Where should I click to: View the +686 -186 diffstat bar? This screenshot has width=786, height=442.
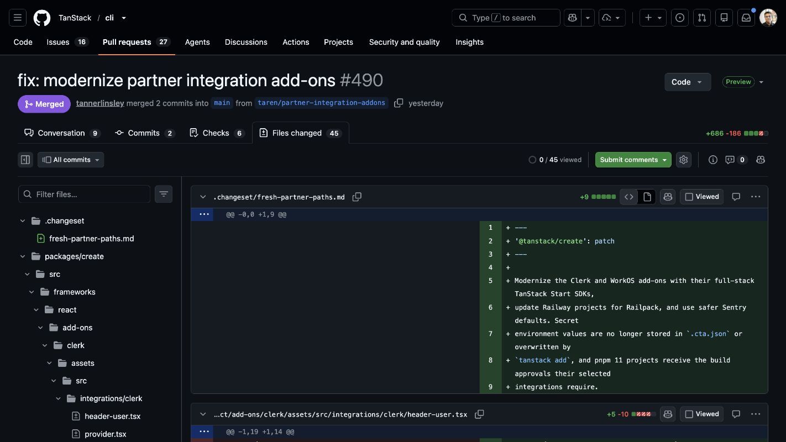[x=737, y=133]
